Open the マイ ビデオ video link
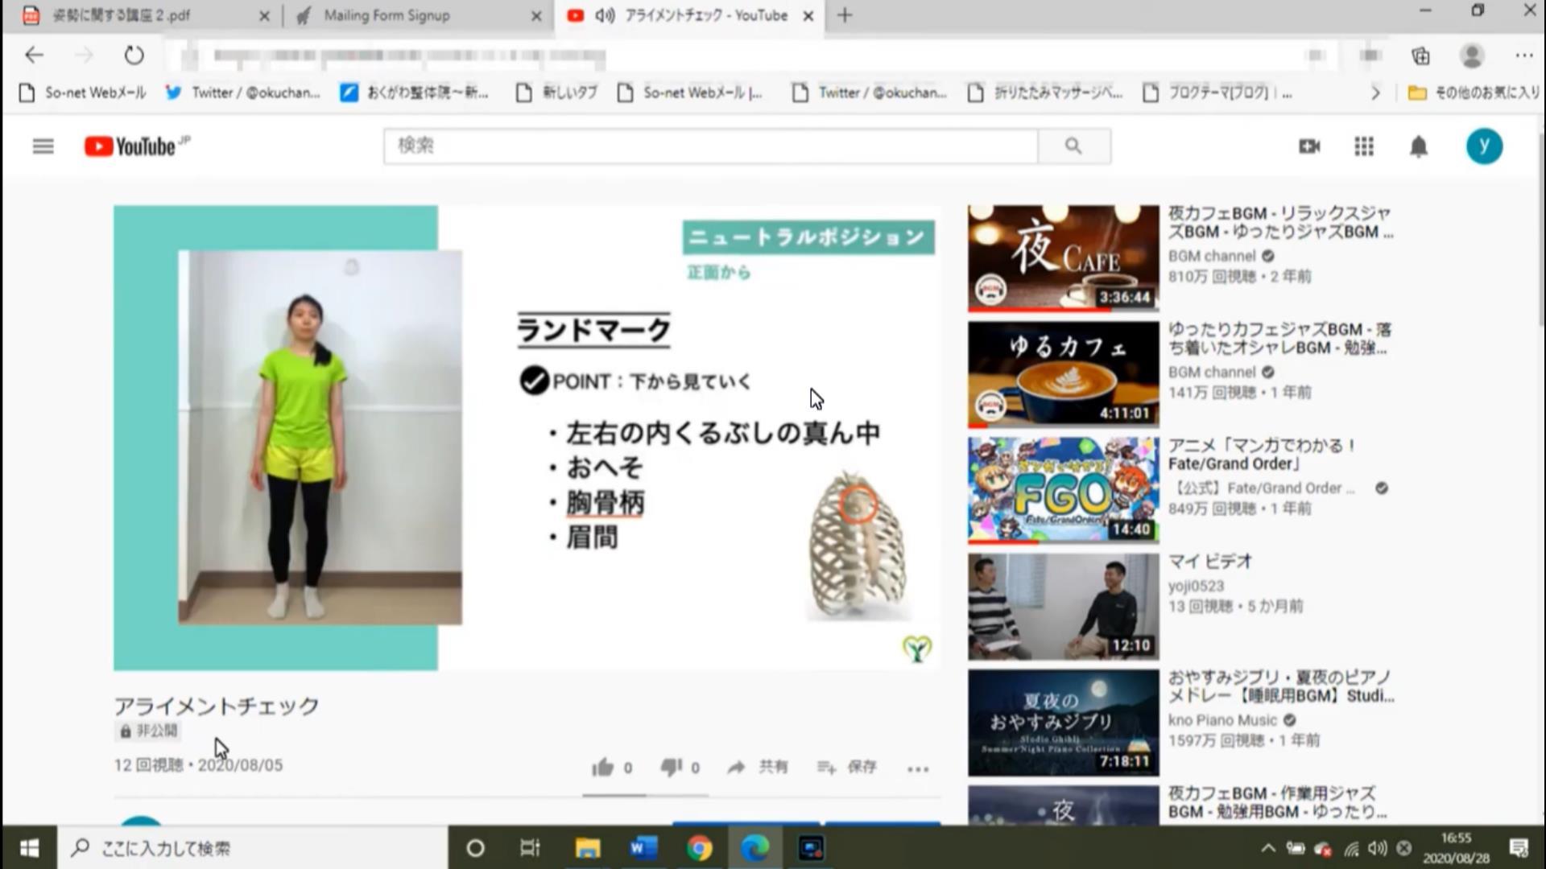The image size is (1546, 869). point(1209,562)
